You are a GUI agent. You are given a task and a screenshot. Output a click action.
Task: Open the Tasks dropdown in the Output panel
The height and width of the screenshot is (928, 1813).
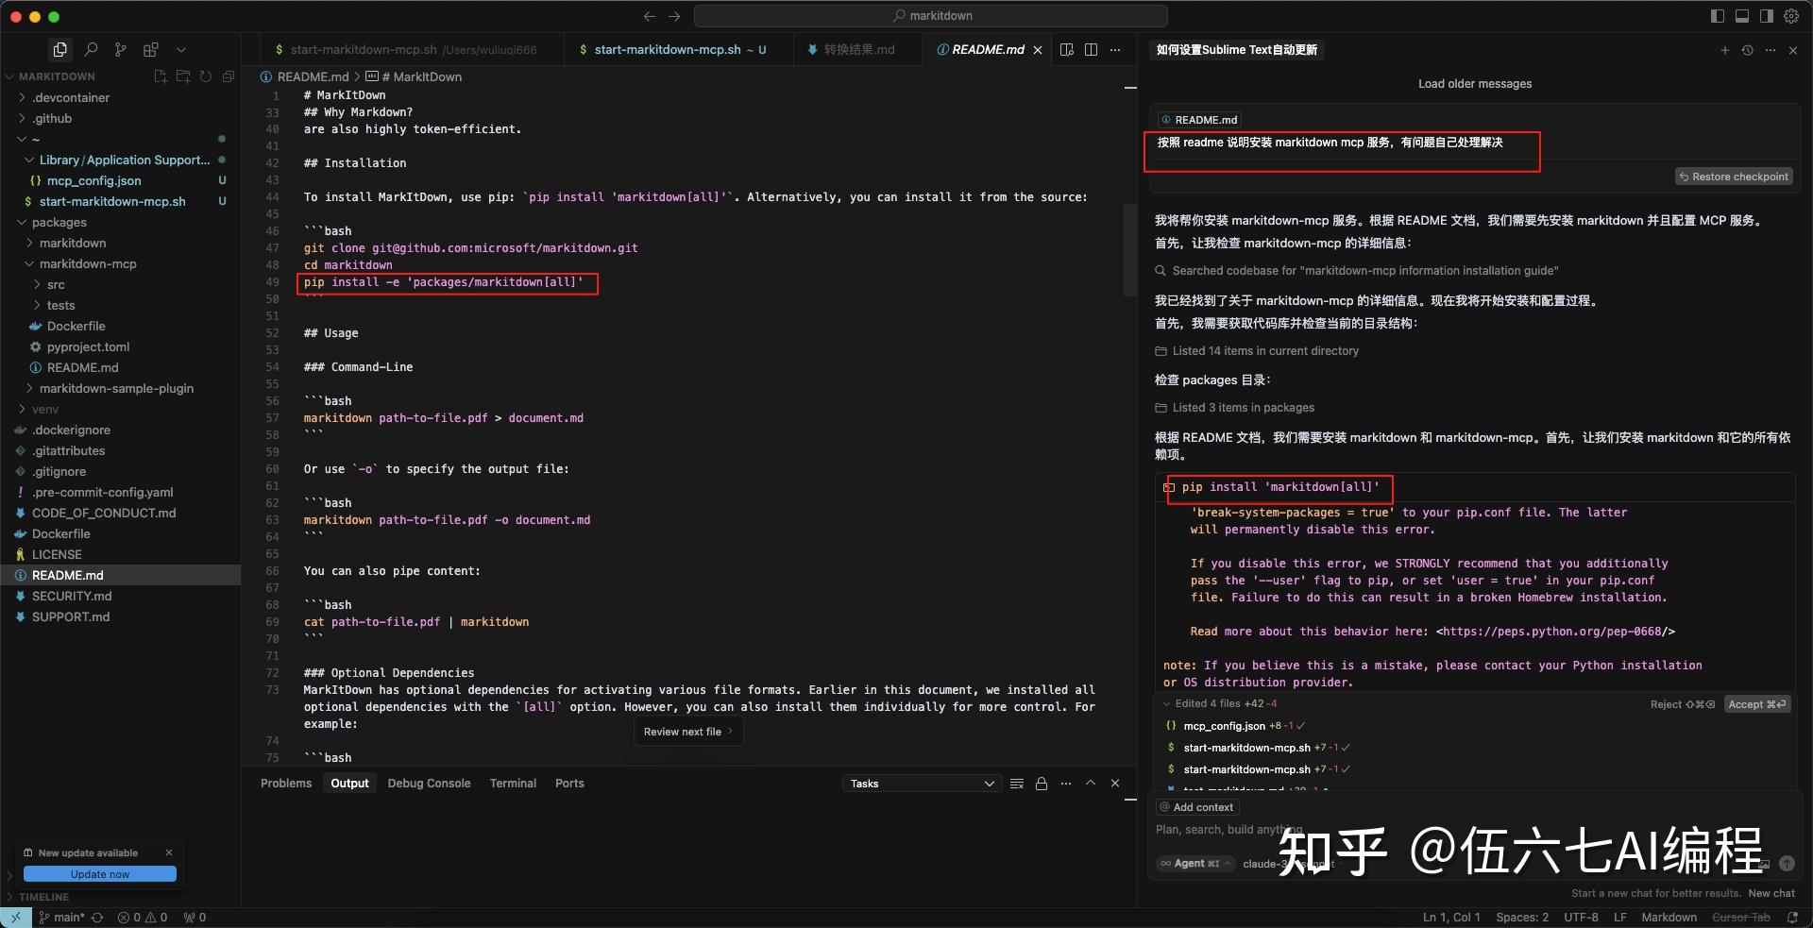921,784
